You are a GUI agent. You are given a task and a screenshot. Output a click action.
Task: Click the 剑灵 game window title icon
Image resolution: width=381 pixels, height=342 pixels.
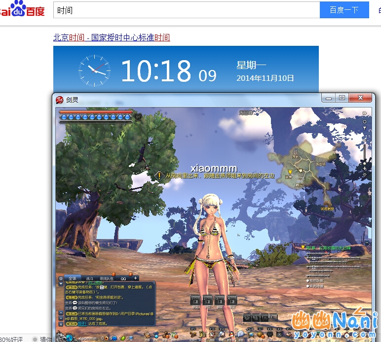(x=60, y=100)
